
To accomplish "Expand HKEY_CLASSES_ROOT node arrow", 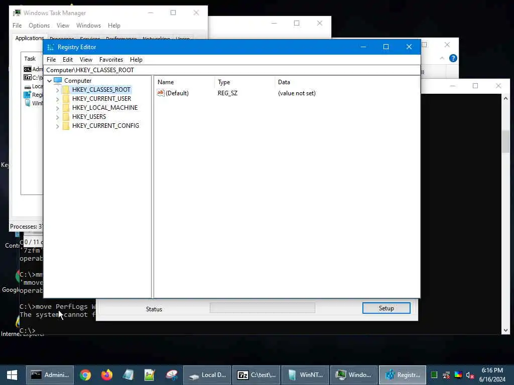I will tap(57, 90).
